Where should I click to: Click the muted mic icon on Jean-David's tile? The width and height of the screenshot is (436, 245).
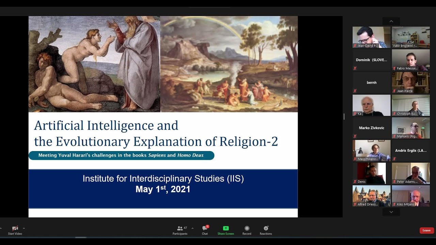click(355, 46)
